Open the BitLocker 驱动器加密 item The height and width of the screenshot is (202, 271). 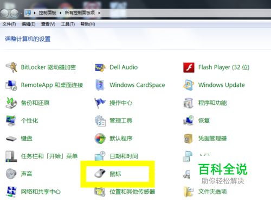tap(41, 67)
